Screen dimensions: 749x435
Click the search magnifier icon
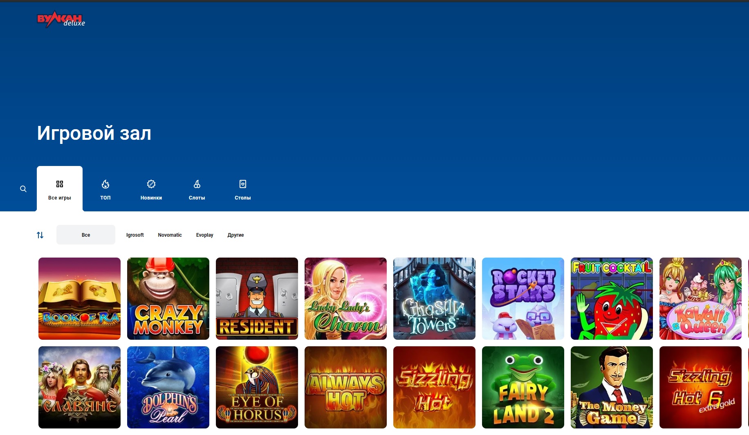(x=23, y=189)
